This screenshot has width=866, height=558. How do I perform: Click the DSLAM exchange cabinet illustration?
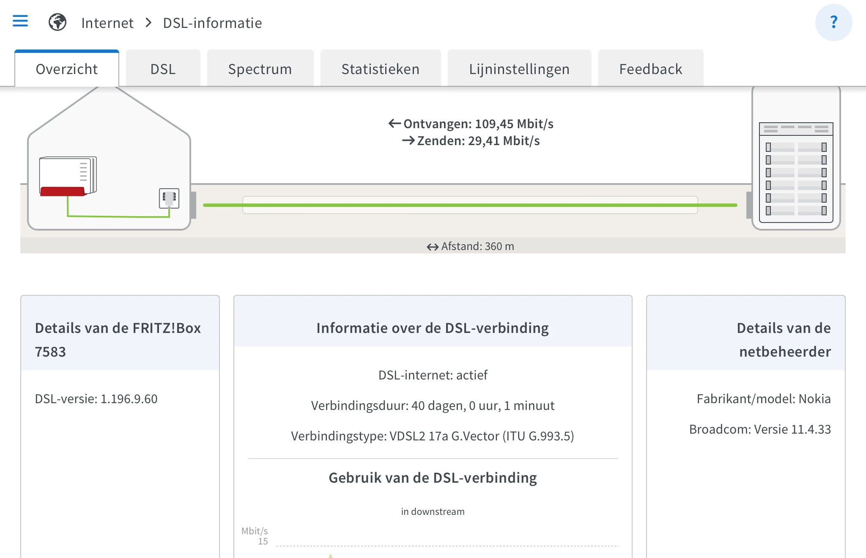point(796,171)
